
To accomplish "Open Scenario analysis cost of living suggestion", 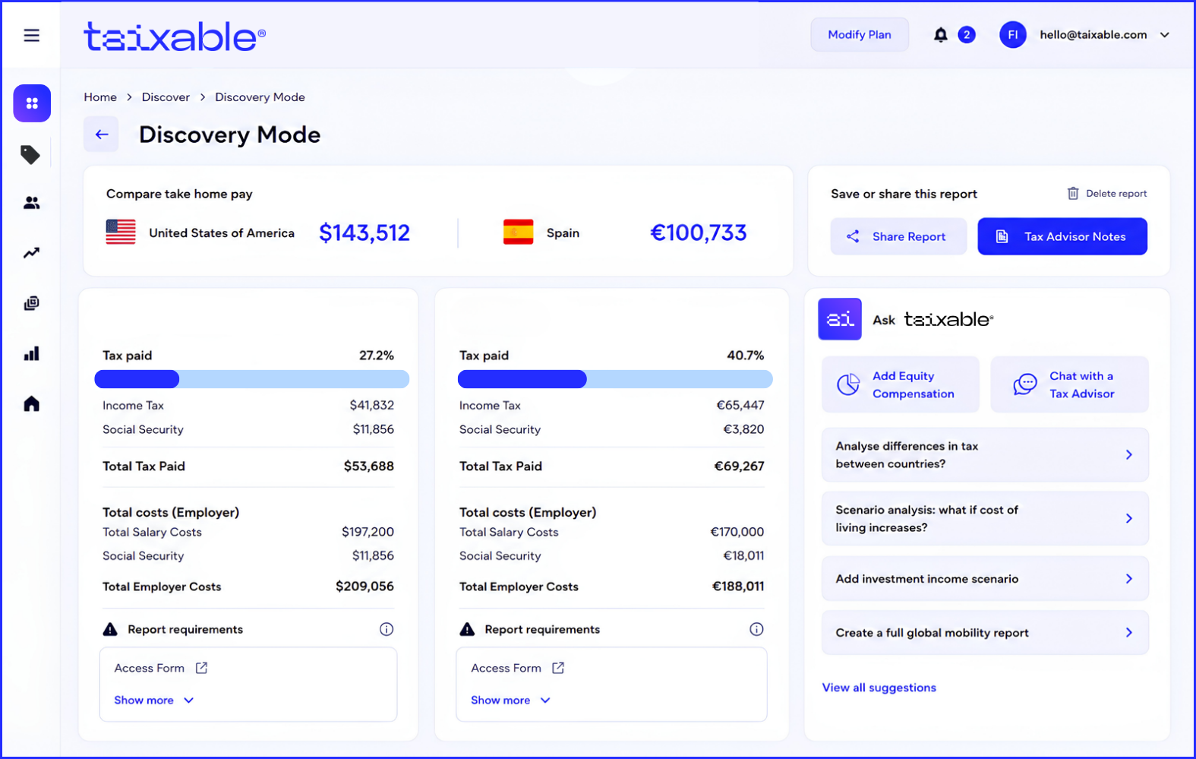I will tap(985, 519).
